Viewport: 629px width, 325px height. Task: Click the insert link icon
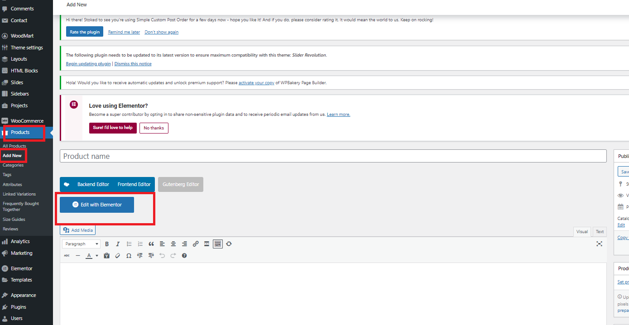coord(196,244)
